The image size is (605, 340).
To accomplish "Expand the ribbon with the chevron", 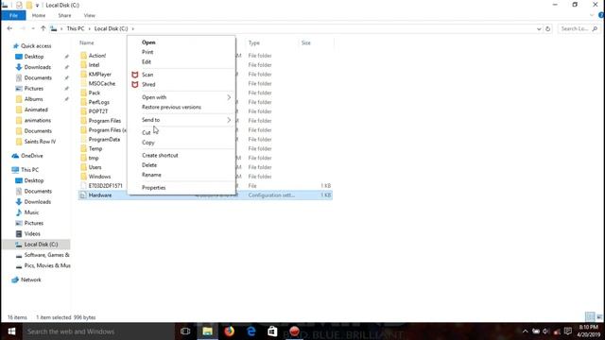I will tap(592, 15).
